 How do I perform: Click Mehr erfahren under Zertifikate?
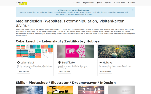65,72
